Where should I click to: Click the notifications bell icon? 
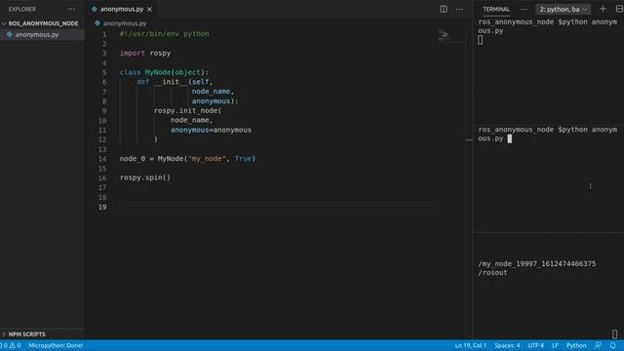pos(613,345)
